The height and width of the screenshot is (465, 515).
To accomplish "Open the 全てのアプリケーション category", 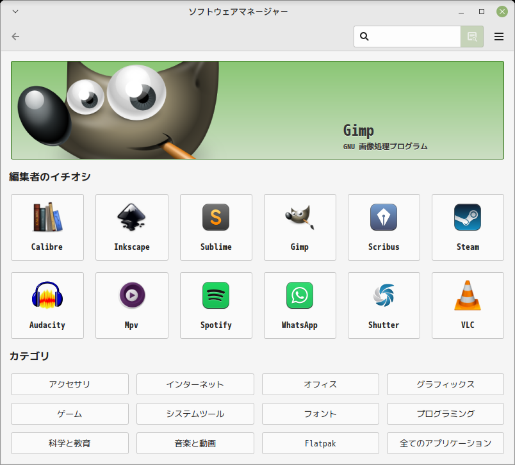I will pos(445,443).
